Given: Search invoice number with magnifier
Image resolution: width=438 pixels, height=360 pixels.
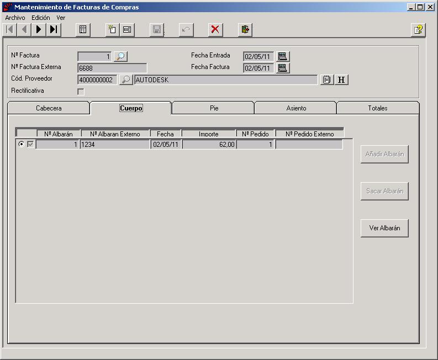Looking at the screenshot, I should [x=120, y=56].
